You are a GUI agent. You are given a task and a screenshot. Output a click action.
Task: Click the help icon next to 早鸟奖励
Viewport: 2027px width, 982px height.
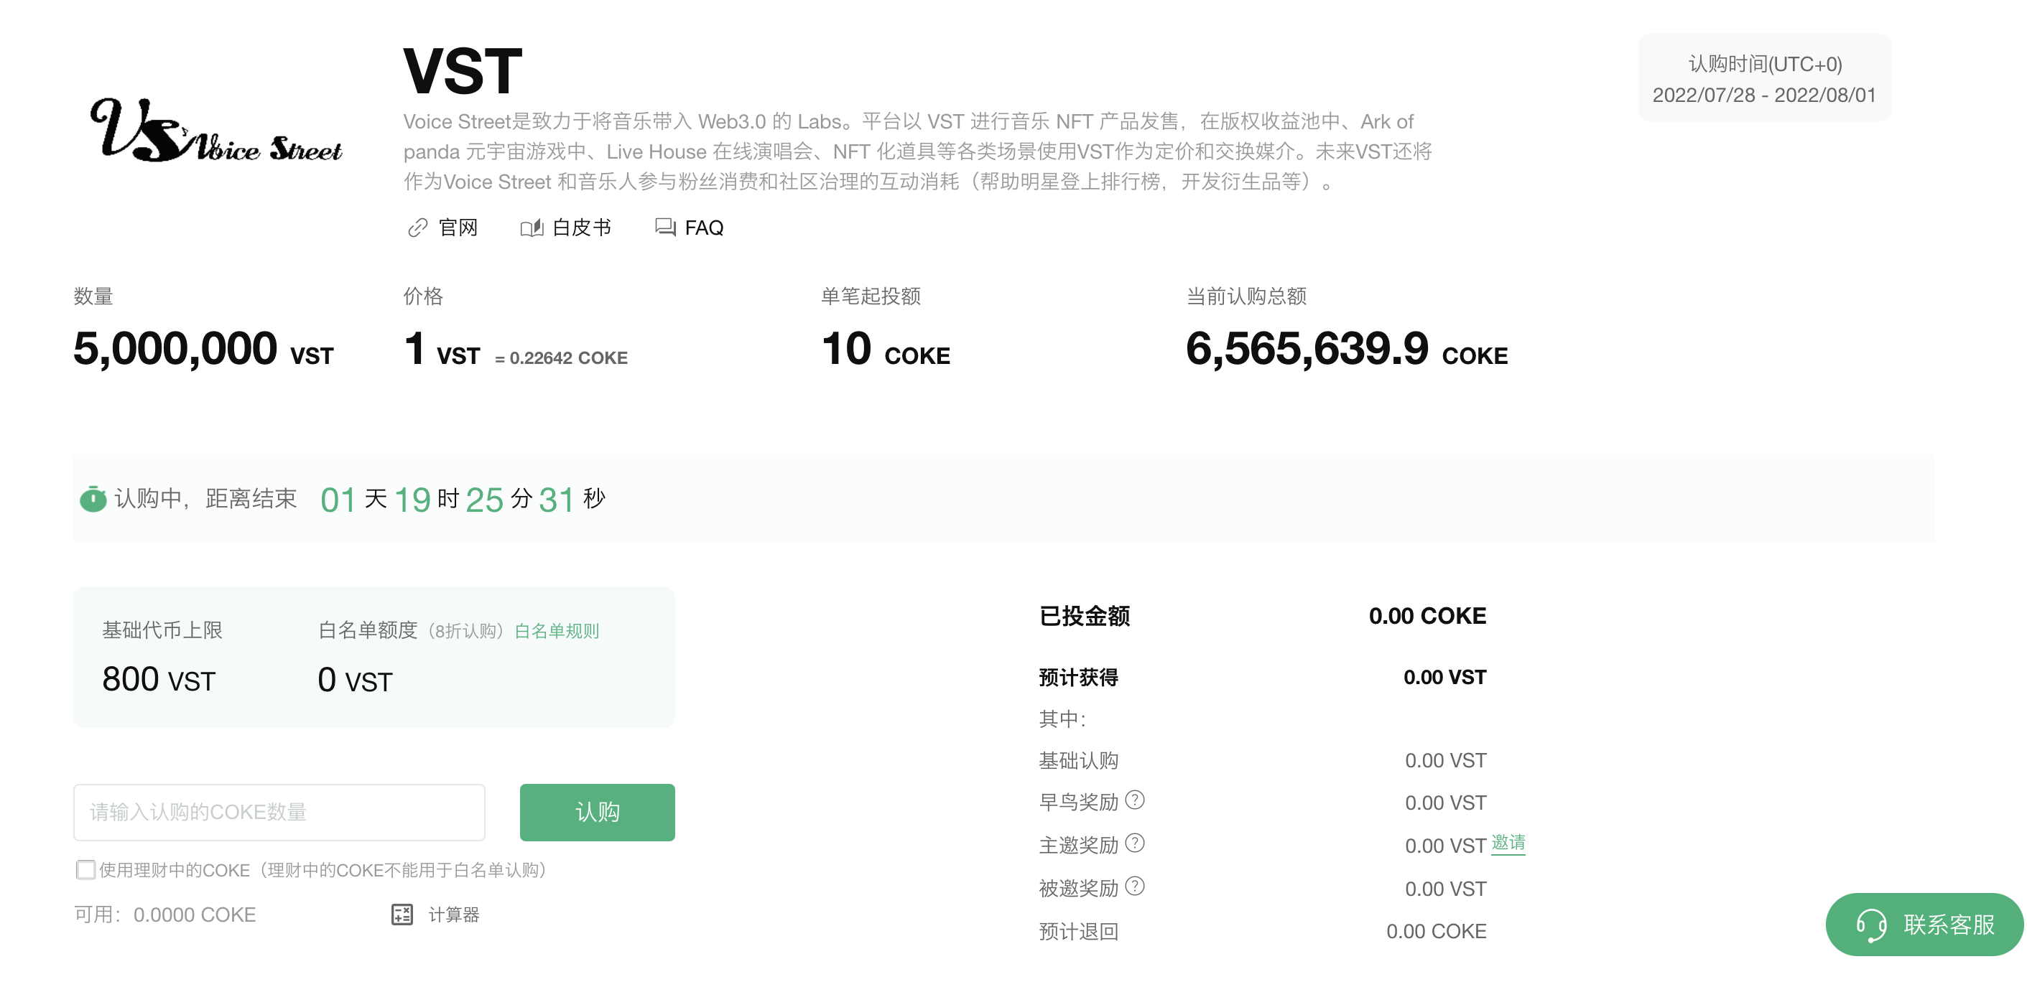[1135, 800]
